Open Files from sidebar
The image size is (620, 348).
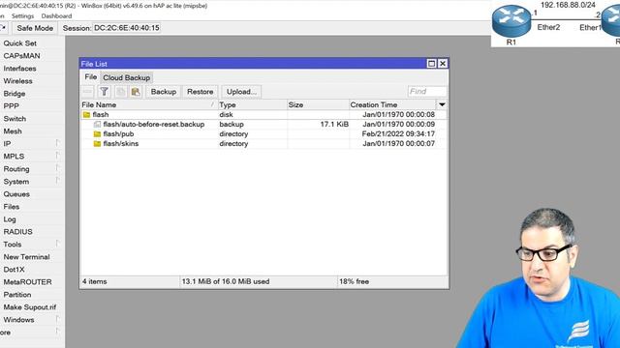tap(12, 207)
